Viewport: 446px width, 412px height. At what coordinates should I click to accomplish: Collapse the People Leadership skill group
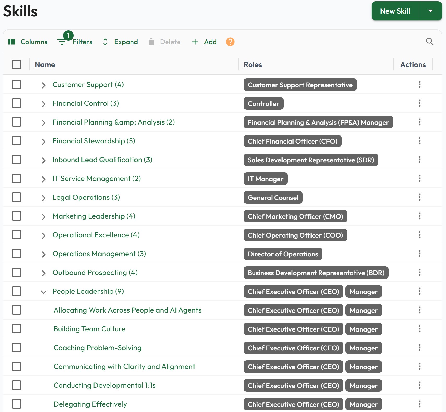click(x=44, y=292)
